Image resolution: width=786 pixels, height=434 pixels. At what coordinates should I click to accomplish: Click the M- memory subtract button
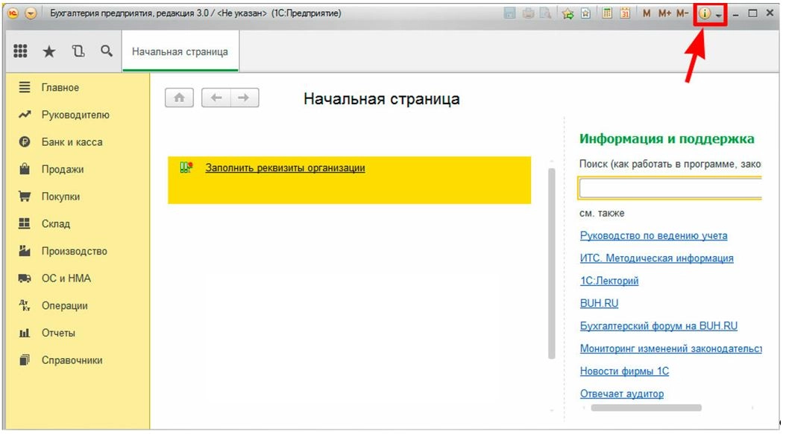(682, 14)
